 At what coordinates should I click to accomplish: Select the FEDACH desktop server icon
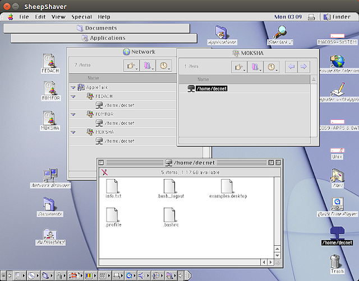coord(50,63)
